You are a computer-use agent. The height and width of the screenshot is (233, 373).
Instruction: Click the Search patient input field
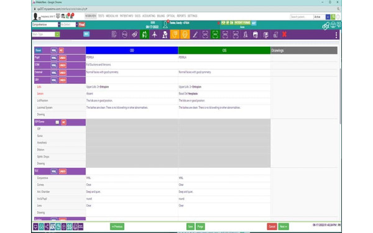click(302, 17)
